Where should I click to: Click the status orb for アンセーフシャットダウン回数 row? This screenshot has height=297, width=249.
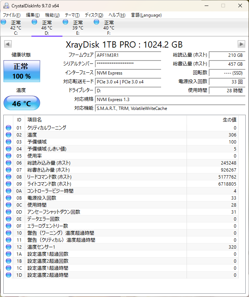coord(8,212)
